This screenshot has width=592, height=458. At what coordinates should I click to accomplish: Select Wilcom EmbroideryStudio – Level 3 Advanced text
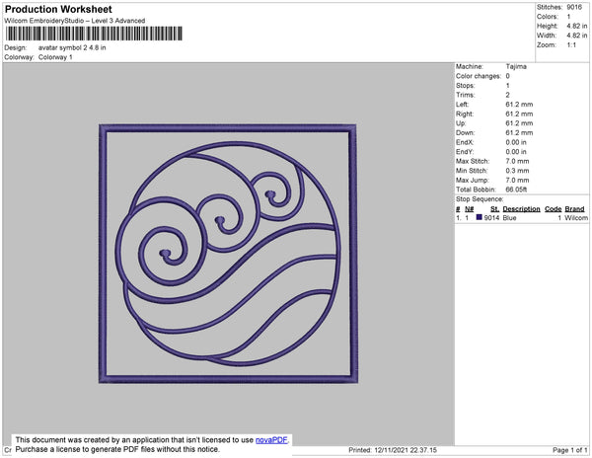tap(75, 21)
